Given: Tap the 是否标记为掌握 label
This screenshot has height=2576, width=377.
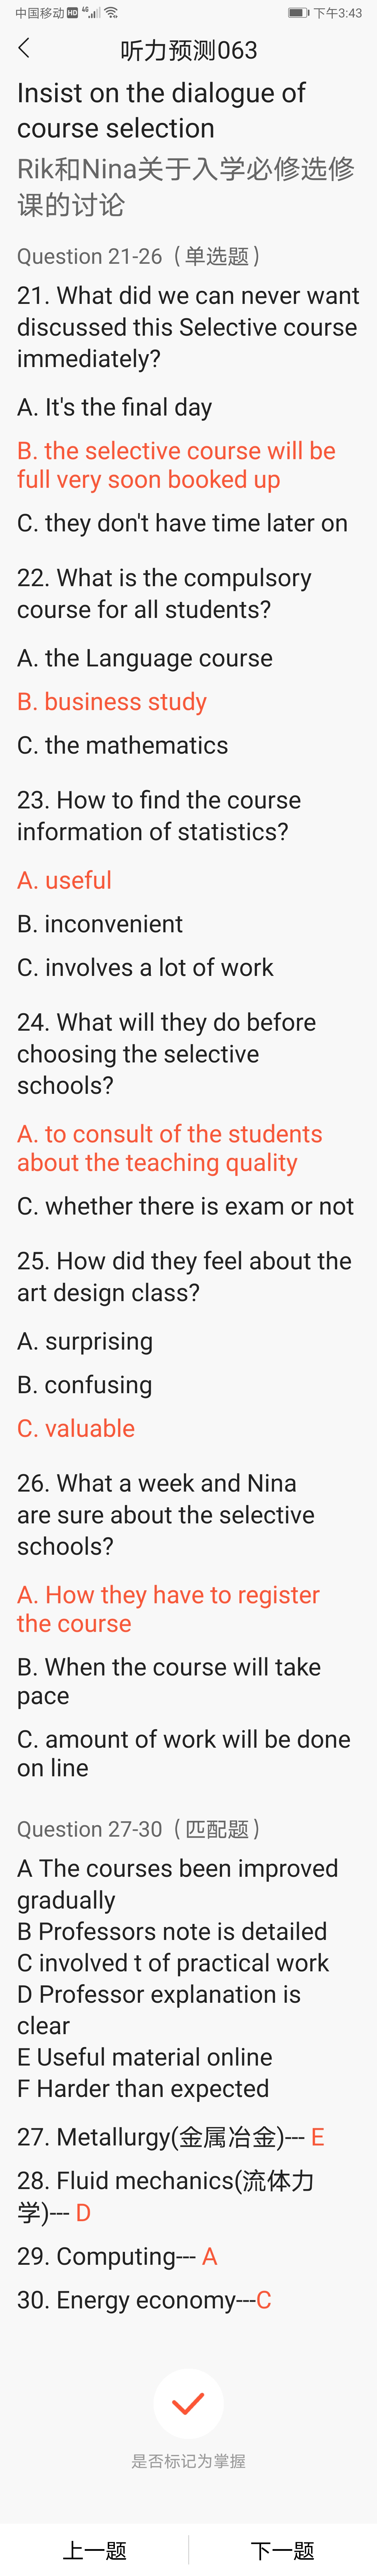Looking at the screenshot, I should coord(188,2460).
